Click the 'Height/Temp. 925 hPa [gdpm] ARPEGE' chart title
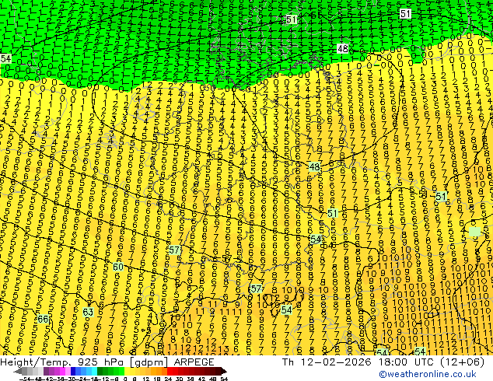The height and width of the screenshot is (381, 493). tap(107, 362)
